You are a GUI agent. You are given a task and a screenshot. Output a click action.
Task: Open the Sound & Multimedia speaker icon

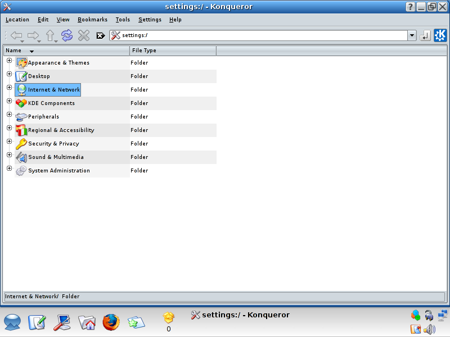[x=21, y=157]
